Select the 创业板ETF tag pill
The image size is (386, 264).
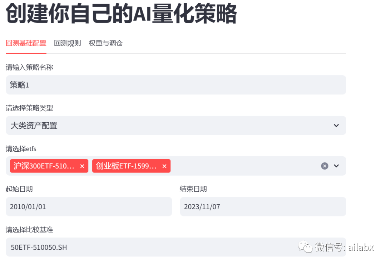[127, 166]
